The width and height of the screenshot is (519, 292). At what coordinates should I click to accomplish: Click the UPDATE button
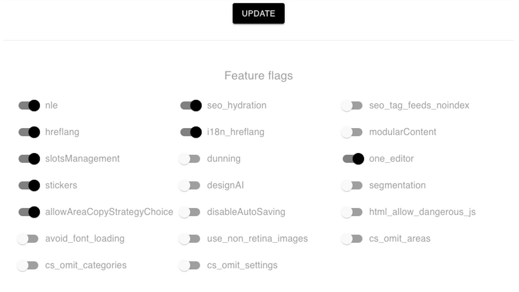click(258, 13)
